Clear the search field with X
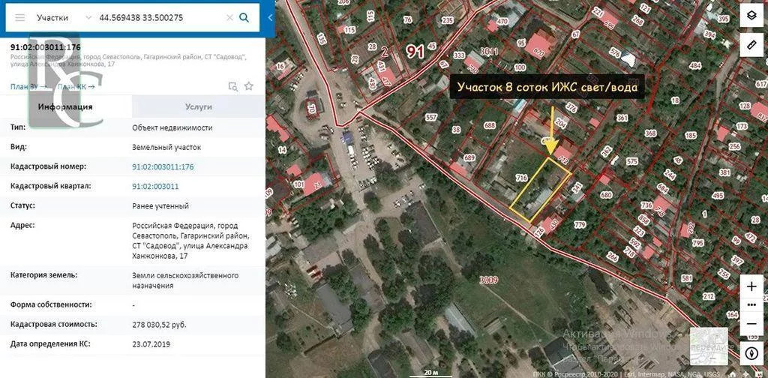The height and width of the screenshot is (378, 768). coord(229,17)
